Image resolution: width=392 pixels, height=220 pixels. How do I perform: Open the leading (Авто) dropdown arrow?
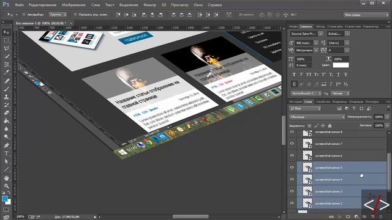click(347, 43)
